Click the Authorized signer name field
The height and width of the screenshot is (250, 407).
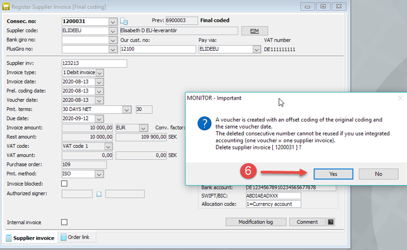click(x=125, y=194)
